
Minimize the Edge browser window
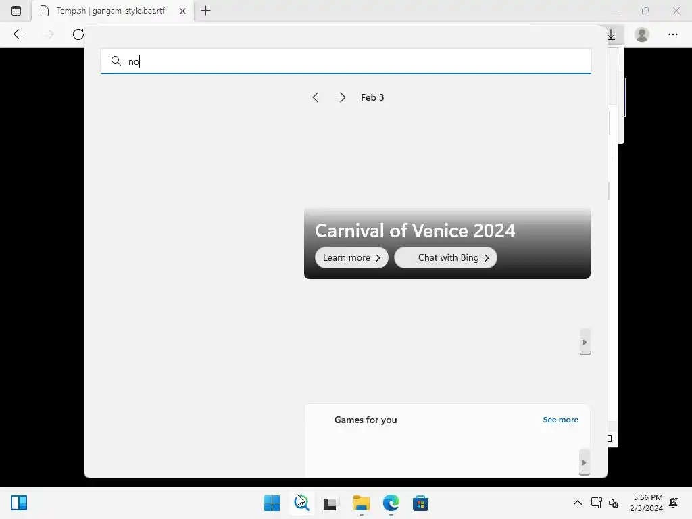(614, 11)
